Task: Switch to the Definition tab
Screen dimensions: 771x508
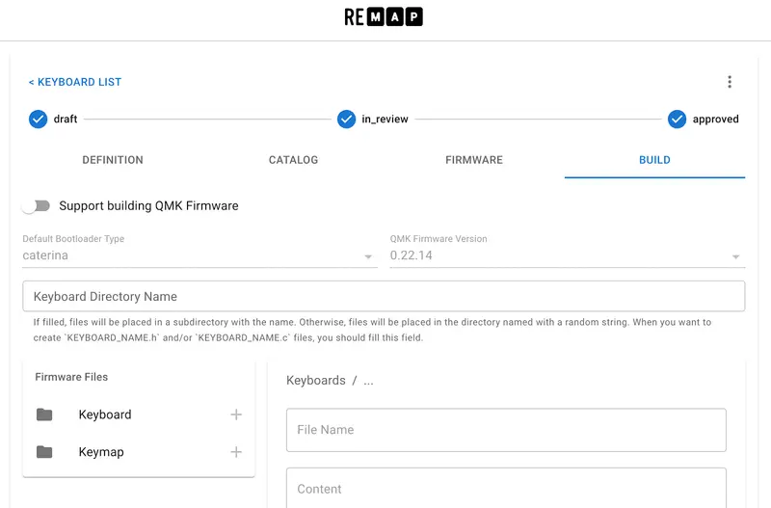Action: [x=113, y=160]
